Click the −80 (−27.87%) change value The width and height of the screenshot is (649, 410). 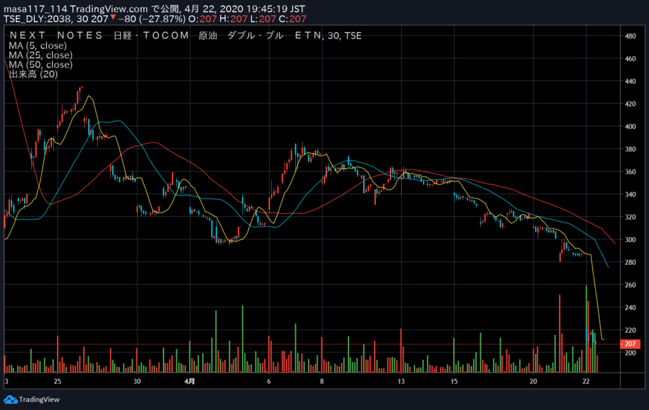[152, 19]
